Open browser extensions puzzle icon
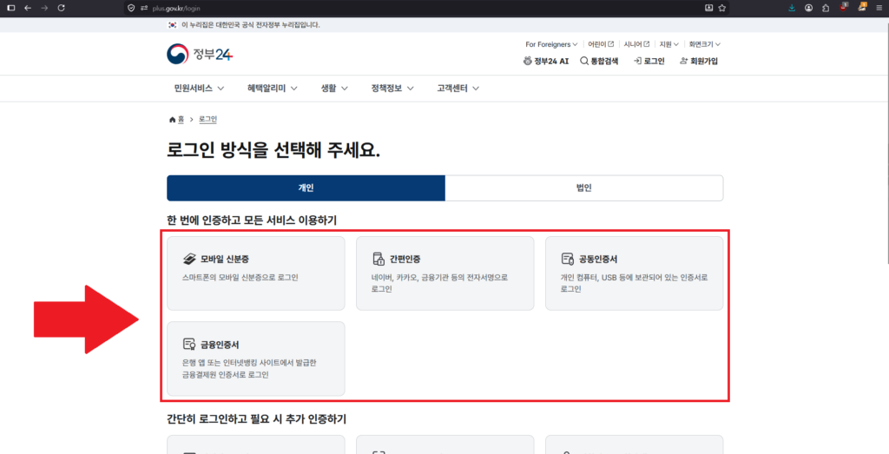889x454 pixels. point(826,8)
